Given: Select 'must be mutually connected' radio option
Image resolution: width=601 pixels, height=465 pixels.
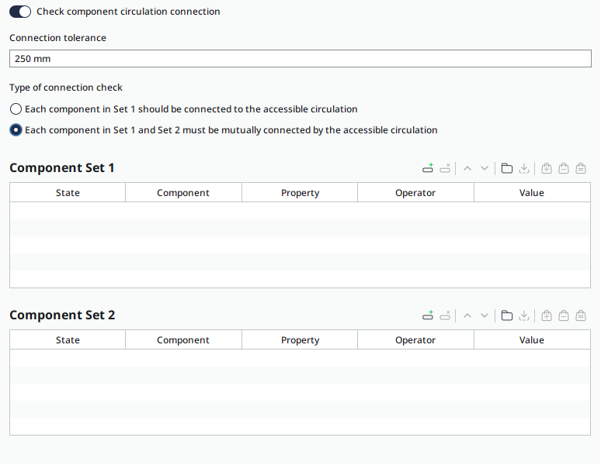Looking at the screenshot, I should 16,130.
